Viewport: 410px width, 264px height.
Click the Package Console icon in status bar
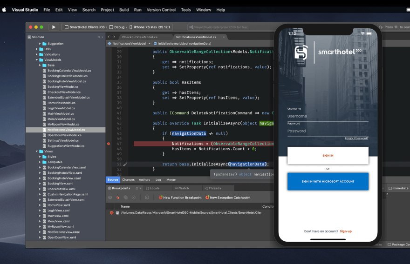pos(389,244)
